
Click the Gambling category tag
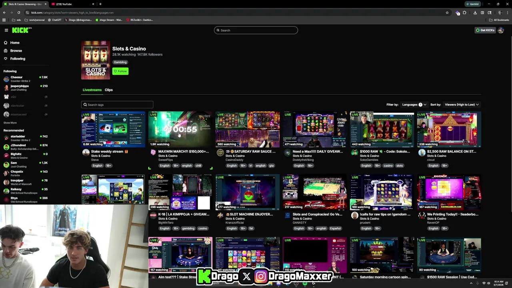coord(120,62)
